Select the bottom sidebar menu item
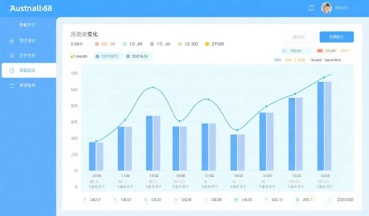The width and height of the screenshot is (369, 216). pyautogui.click(x=29, y=85)
